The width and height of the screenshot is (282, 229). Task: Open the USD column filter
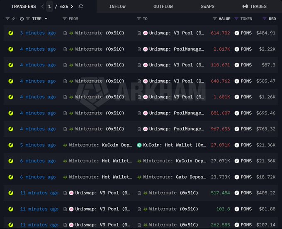[265, 19]
